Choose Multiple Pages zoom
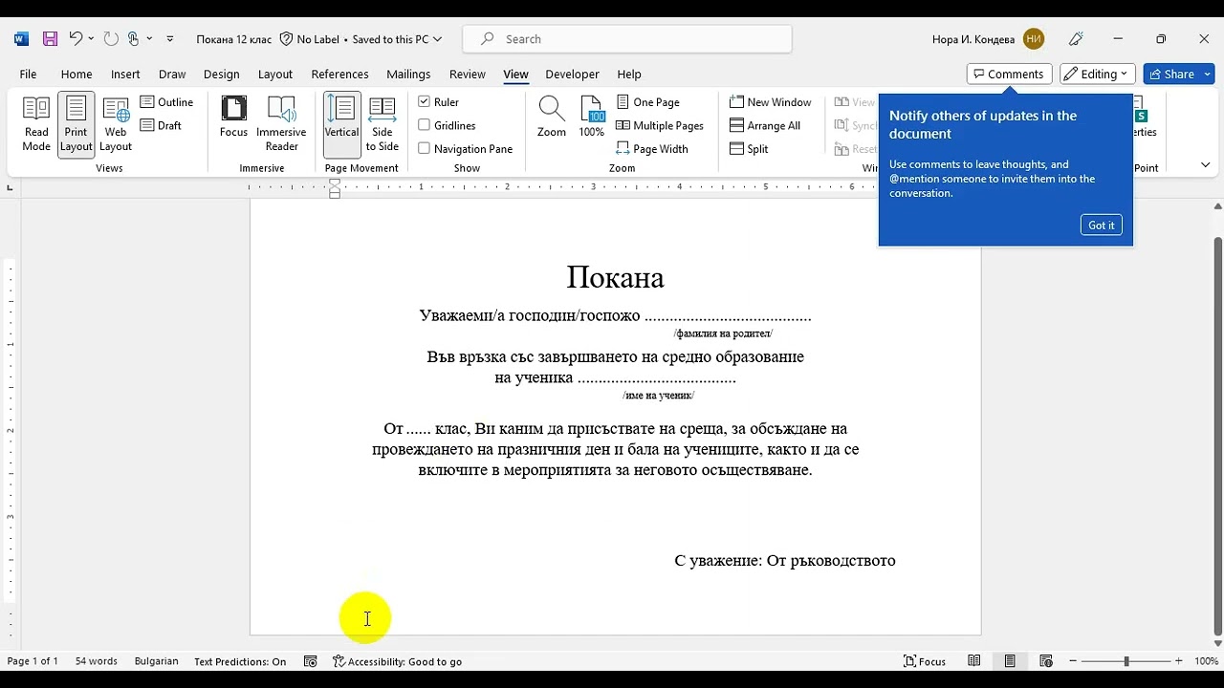This screenshot has height=688, width=1224. click(660, 125)
